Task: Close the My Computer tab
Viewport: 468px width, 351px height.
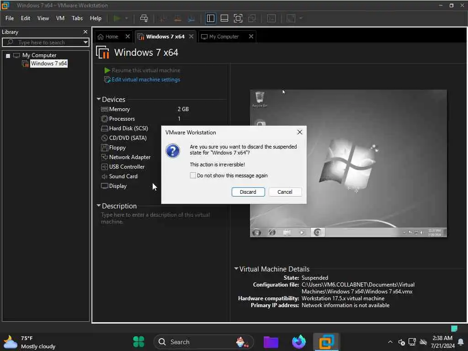Action: (251, 37)
